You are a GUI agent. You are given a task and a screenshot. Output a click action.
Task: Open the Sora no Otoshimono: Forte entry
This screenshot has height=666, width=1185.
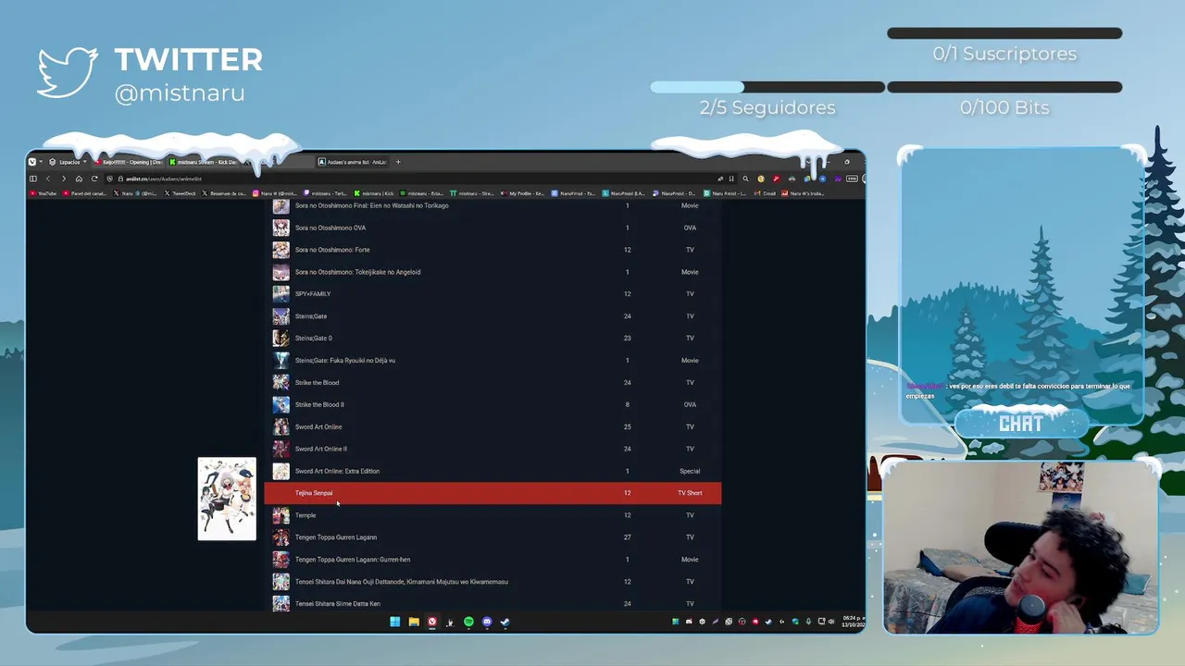pyautogui.click(x=332, y=250)
